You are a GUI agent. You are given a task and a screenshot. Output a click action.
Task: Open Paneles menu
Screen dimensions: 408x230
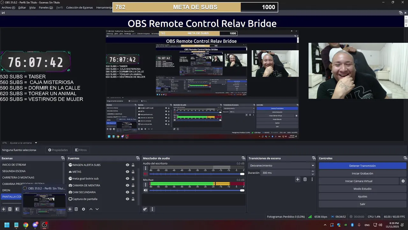46,7
